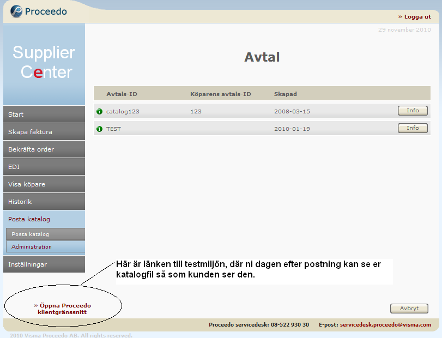Open the Posta katalog submenu item
The height and width of the screenshot is (338, 442).
coord(45,234)
